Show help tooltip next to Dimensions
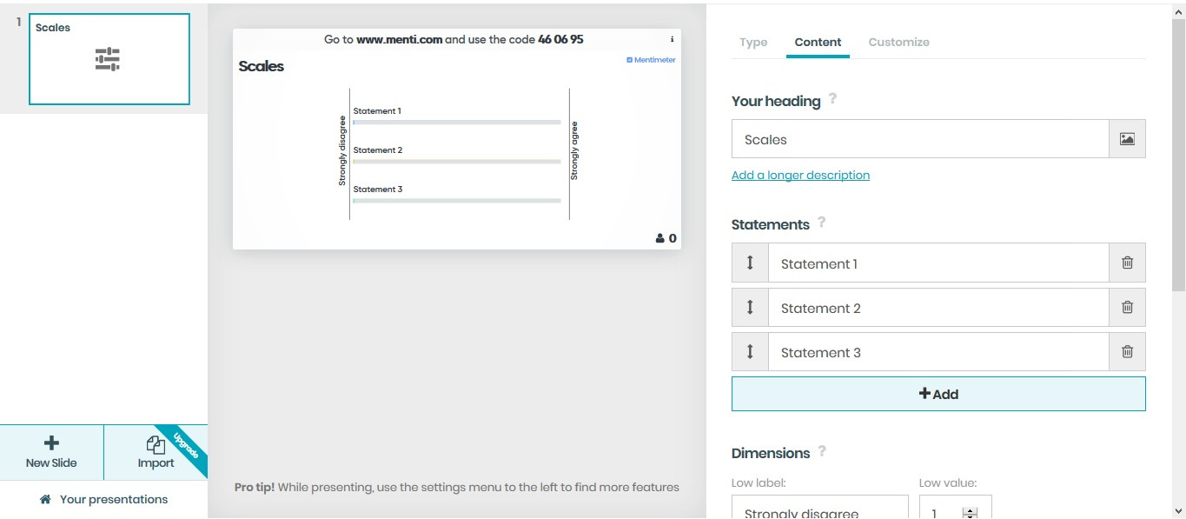The height and width of the screenshot is (519, 1186). click(x=822, y=451)
